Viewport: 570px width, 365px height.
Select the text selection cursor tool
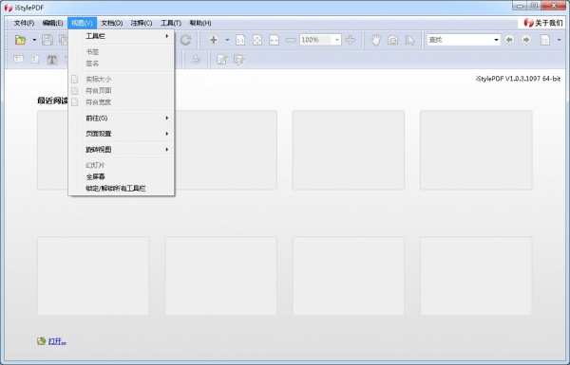coord(410,40)
